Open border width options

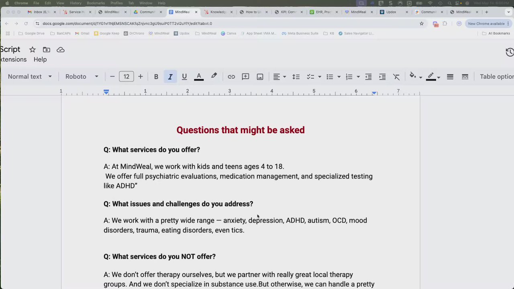(450, 77)
